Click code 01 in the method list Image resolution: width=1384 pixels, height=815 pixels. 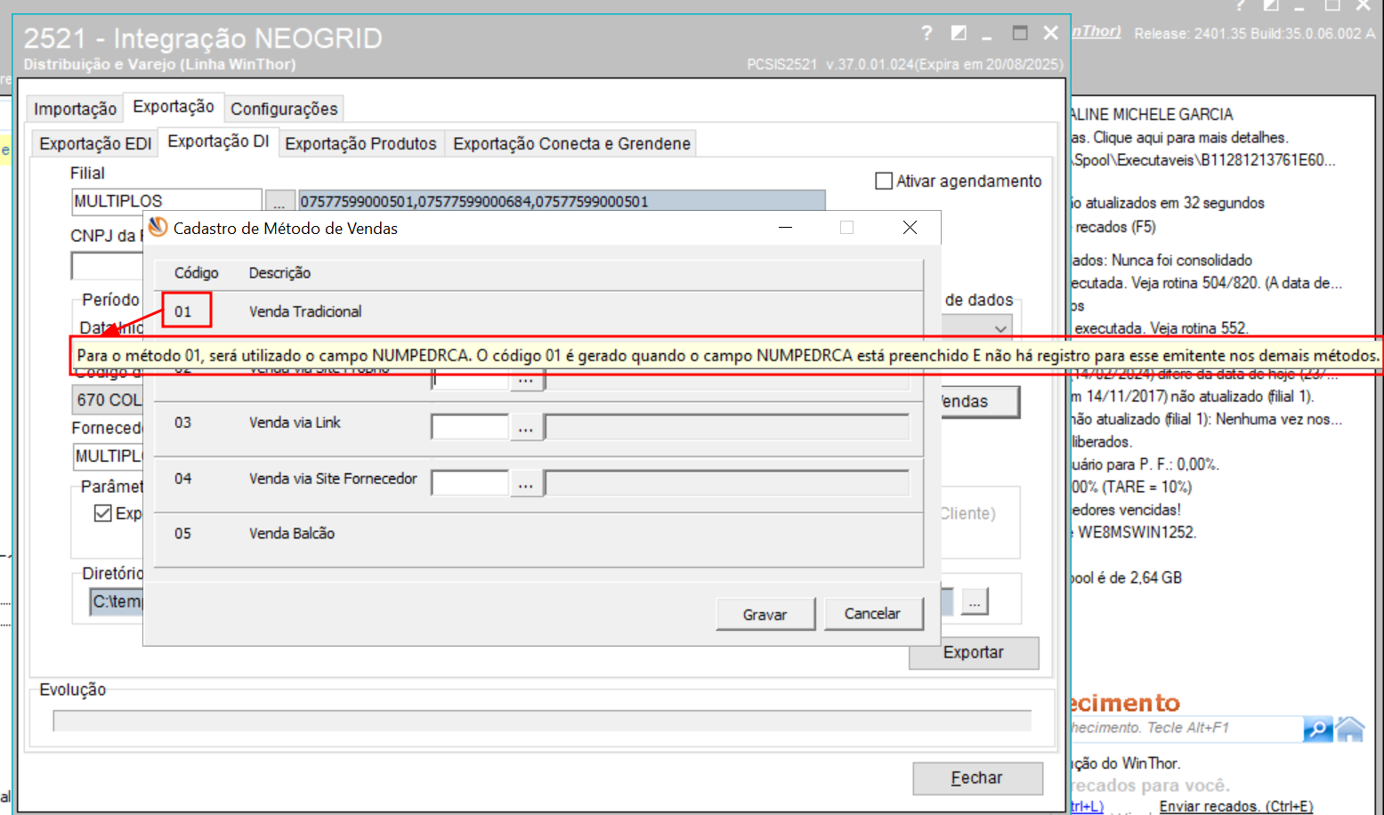point(182,311)
